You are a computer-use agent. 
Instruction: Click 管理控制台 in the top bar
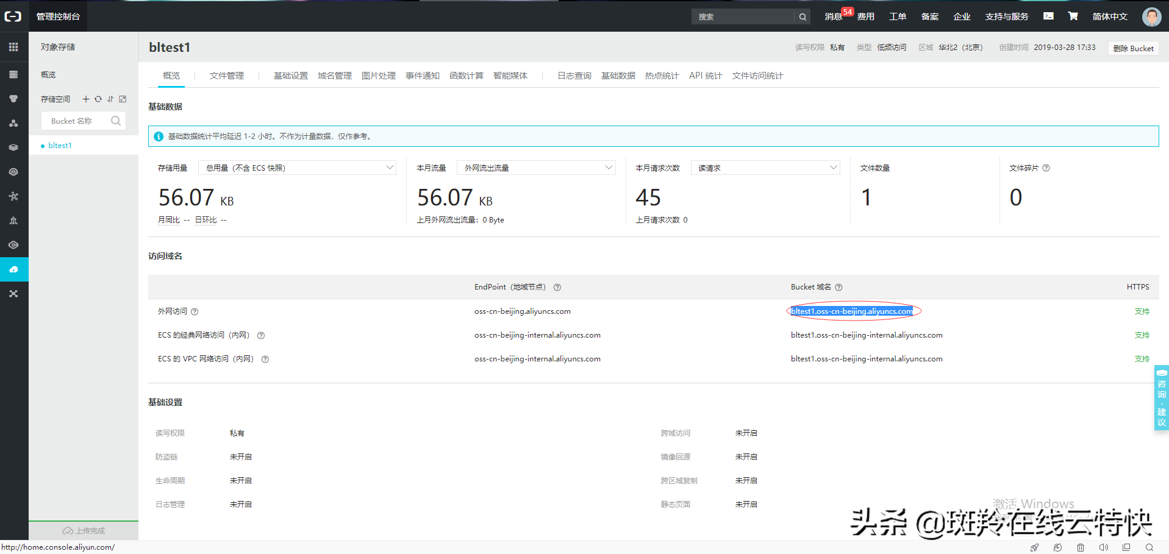58,16
